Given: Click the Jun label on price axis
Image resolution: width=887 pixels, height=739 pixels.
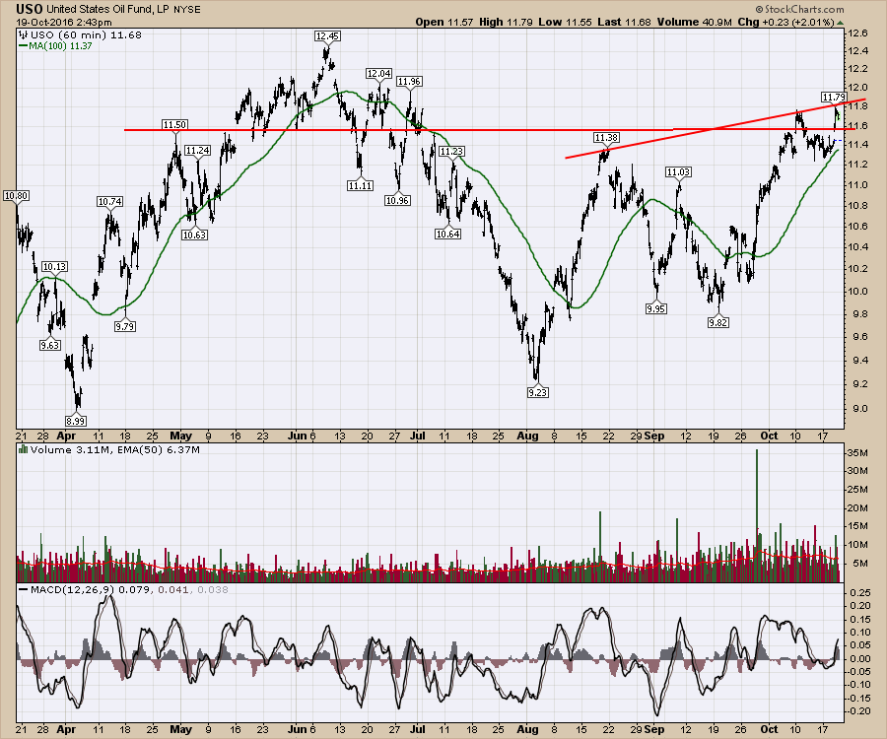Looking at the screenshot, I should click(297, 436).
